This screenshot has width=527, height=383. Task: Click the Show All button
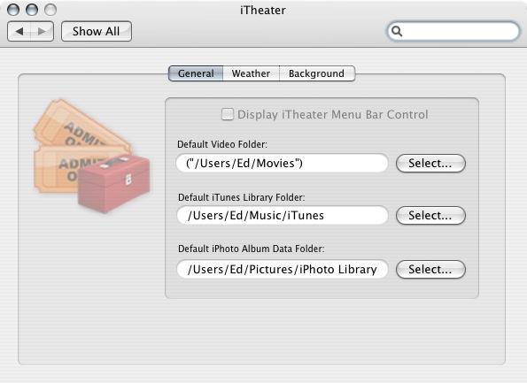[x=97, y=32]
